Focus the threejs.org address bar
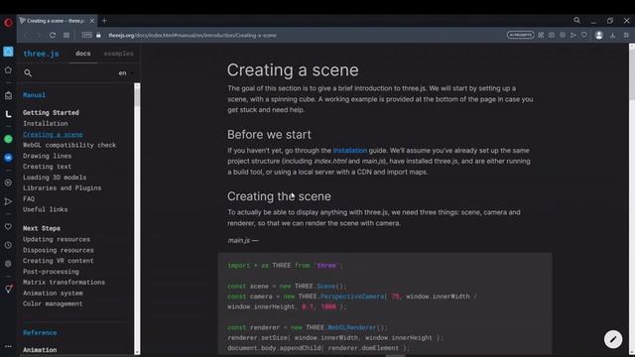The width and height of the screenshot is (635, 357). coord(192,36)
